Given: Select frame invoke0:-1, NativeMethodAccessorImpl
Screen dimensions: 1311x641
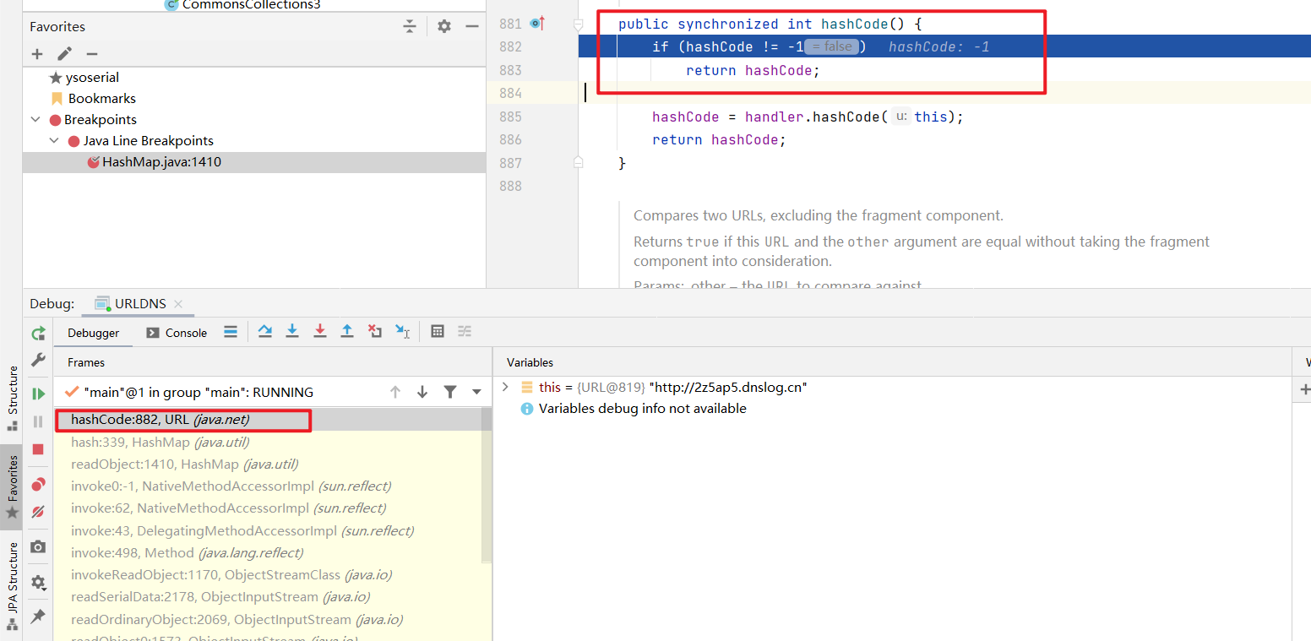Looking at the screenshot, I should 268,486.
